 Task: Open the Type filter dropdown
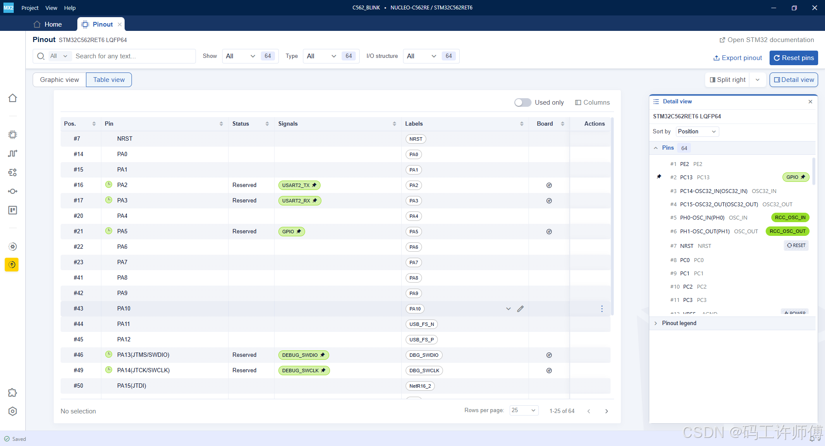pyautogui.click(x=321, y=56)
